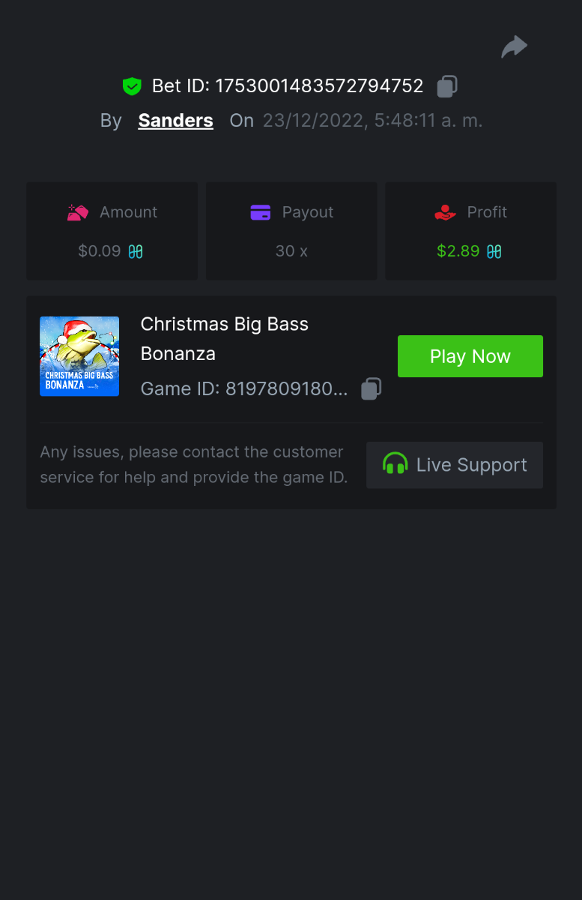
Task: Click the bet date and time
Action: [372, 120]
